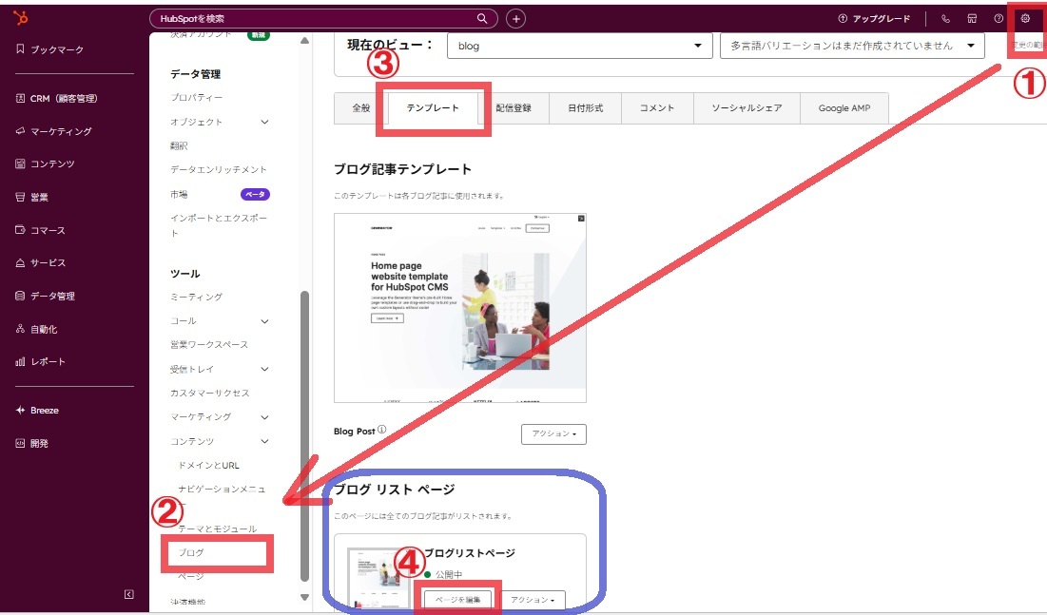Image resolution: width=1047 pixels, height=615 pixels.
Task: Expand the 受信トレイ settings section
Action: coord(264,369)
